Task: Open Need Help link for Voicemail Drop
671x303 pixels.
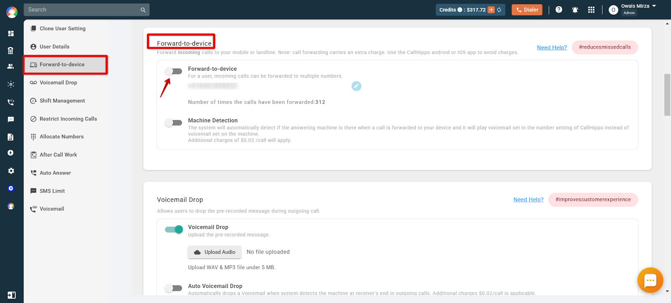Action: point(528,200)
